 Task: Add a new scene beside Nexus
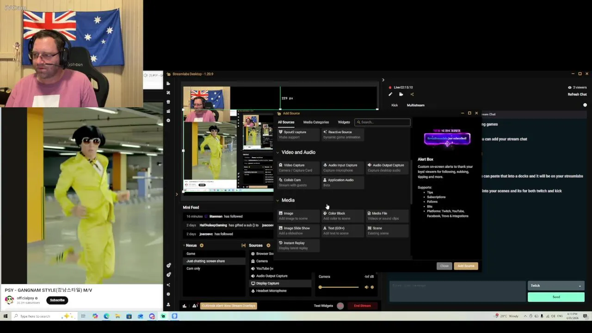click(x=201, y=246)
